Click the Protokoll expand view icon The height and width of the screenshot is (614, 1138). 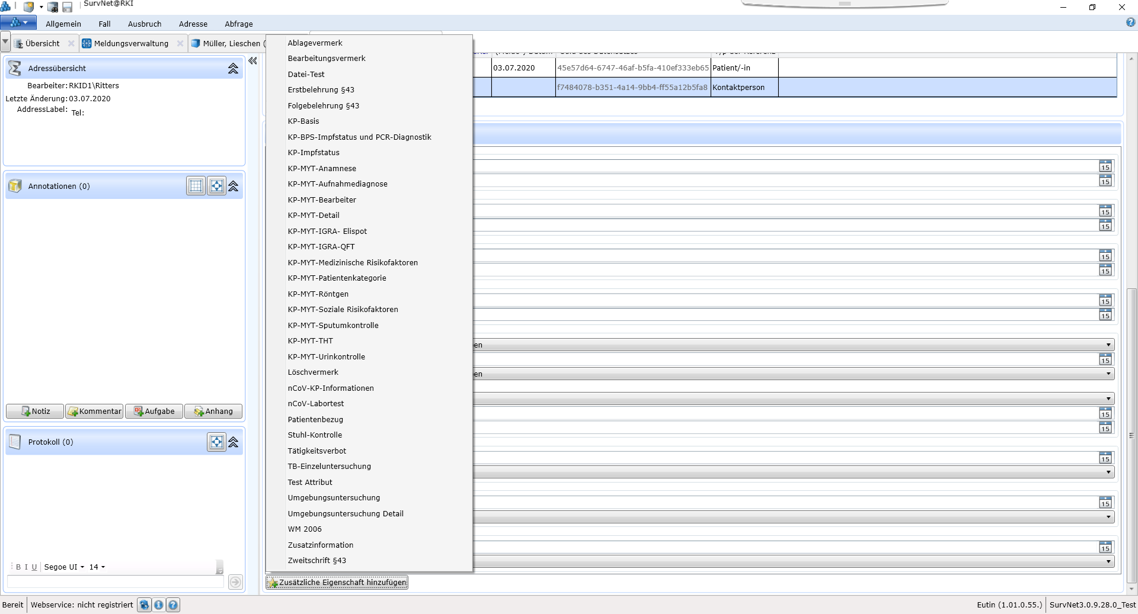pos(216,442)
